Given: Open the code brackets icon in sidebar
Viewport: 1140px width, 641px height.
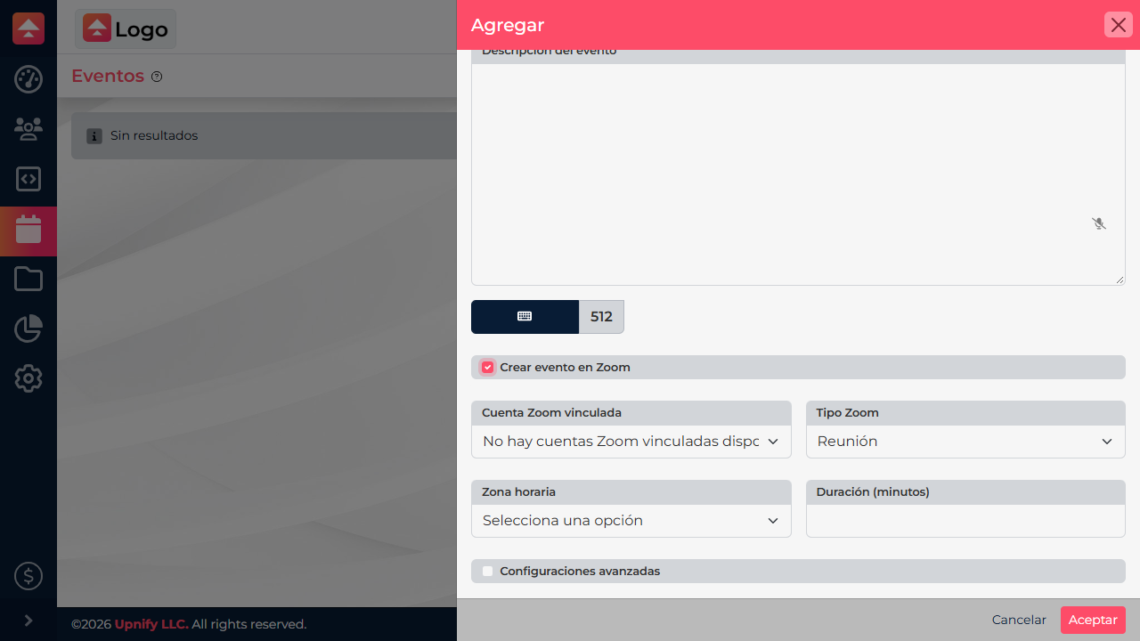Looking at the screenshot, I should (x=28, y=179).
